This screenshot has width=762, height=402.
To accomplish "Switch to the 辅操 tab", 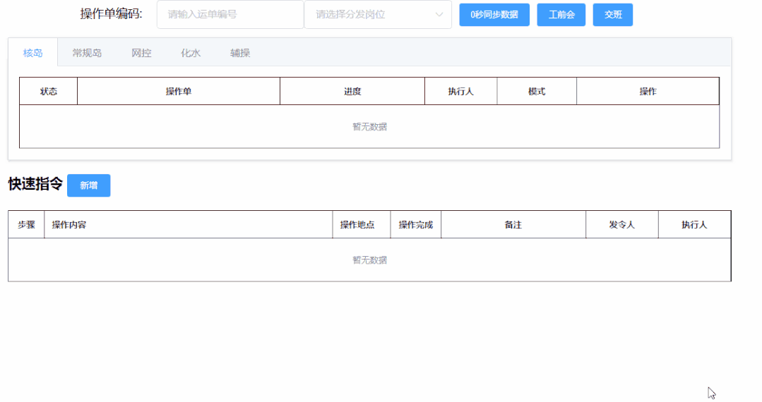I will tap(240, 53).
